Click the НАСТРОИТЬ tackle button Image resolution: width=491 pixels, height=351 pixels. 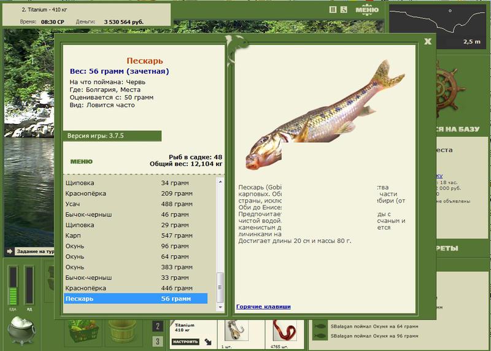pyautogui.click(x=185, y=342)
